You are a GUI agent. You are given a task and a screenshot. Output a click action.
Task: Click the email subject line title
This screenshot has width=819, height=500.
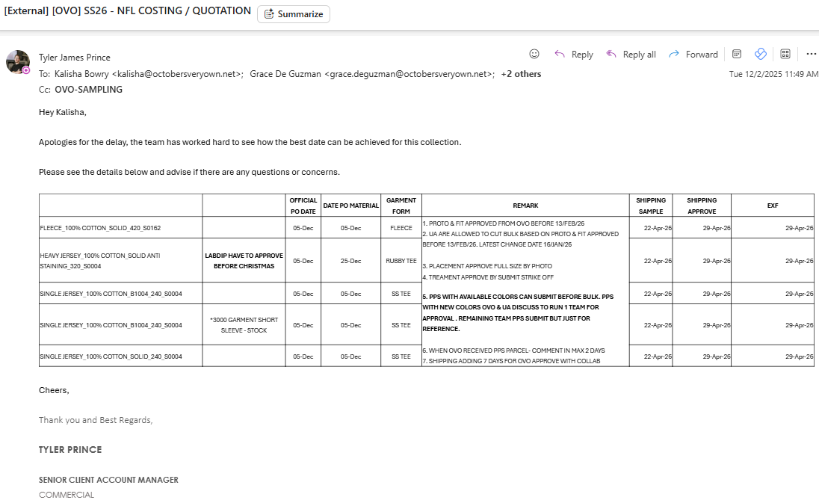click(x=128, y=11)
